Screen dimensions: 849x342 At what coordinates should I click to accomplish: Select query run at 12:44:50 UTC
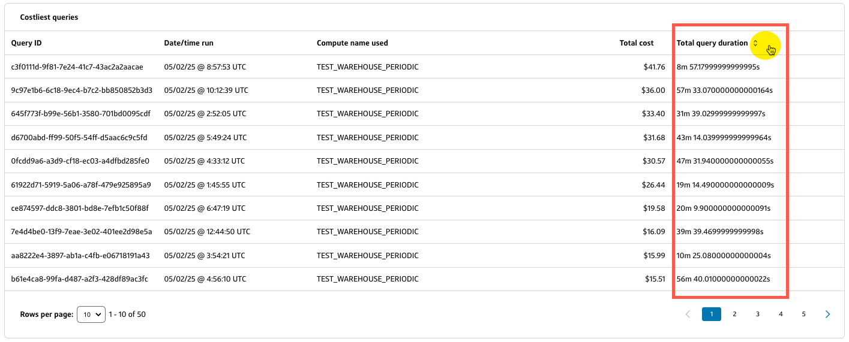[207, 232]
